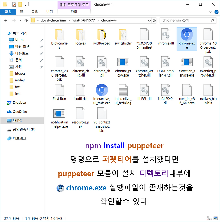Open the nodejs folder in sidebar
This screenshot has height=222, width=220.
(x=20, y=80)
